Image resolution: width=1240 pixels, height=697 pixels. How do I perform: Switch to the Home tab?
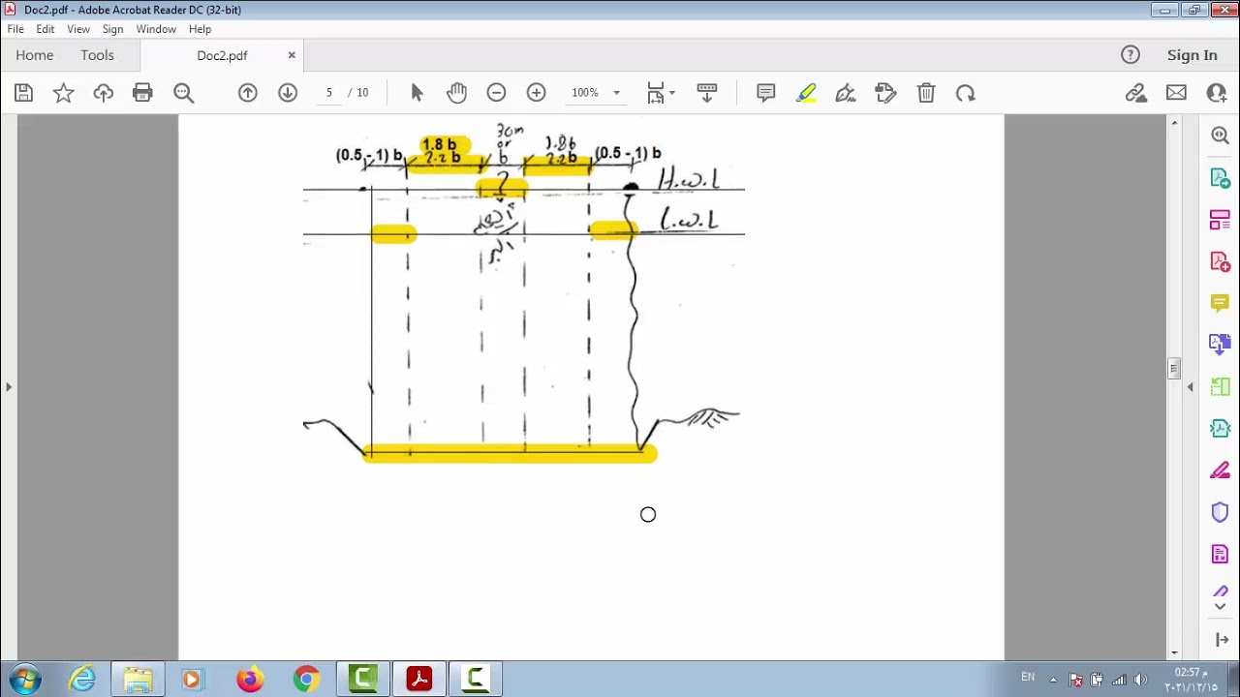tap(35, 55)
